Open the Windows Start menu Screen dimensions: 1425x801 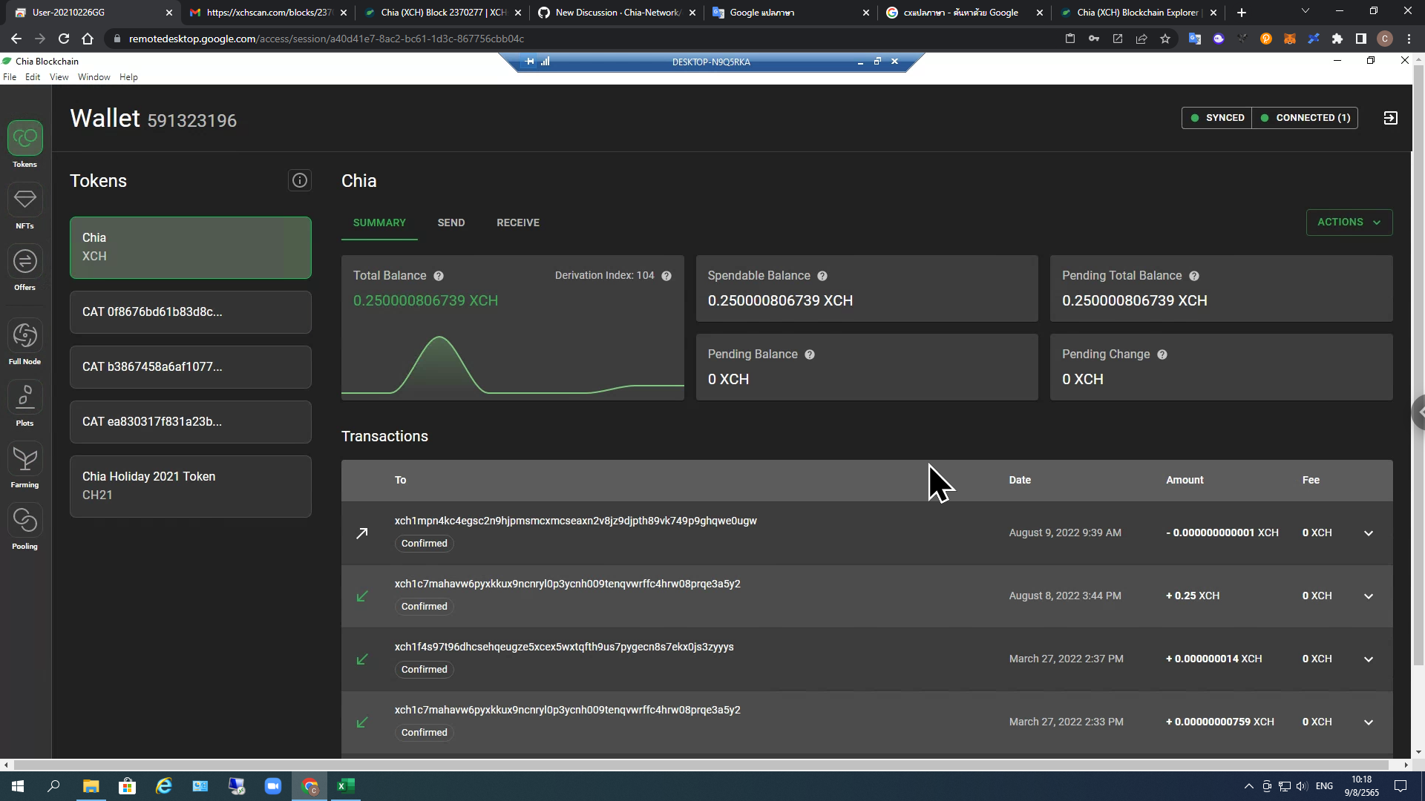pos(18,786)
